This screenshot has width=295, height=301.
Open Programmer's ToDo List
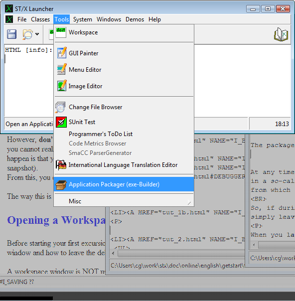(x=124, y=134)
